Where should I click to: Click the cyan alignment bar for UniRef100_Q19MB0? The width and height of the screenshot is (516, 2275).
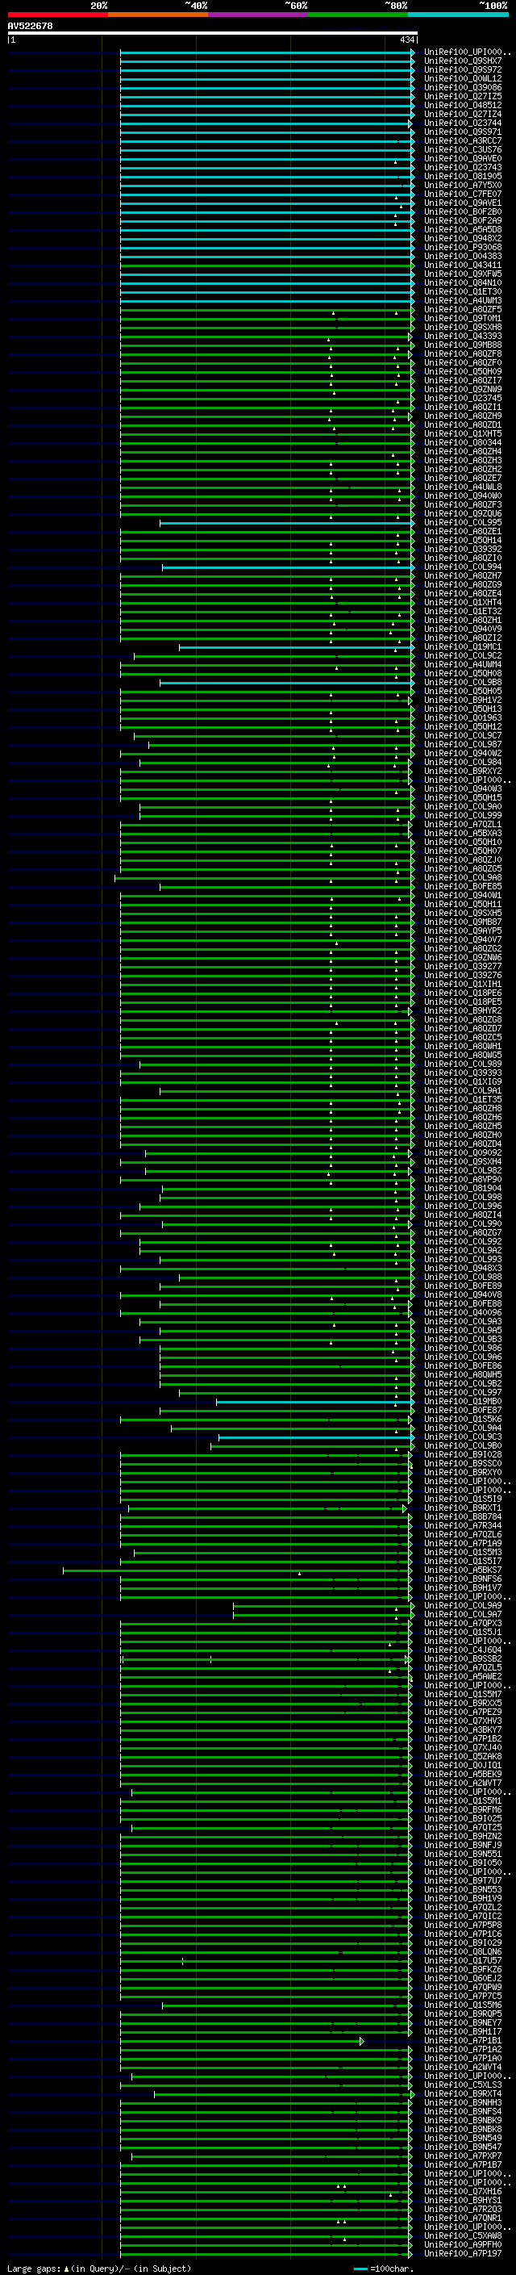click(x=315, y=1403)
